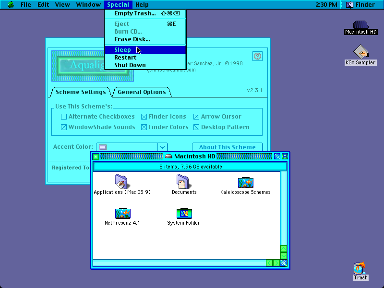Click the Aqualigia logo banner
The height and width of the screenshot is (288, 384).
point(93,66)
